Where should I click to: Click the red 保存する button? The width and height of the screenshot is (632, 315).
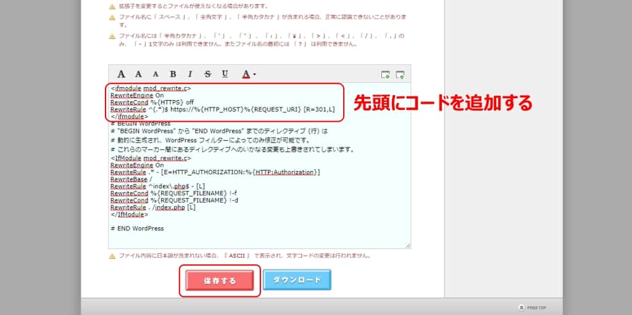point(220,280)
